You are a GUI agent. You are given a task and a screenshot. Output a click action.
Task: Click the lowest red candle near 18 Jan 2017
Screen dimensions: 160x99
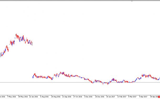pos(108,84)
